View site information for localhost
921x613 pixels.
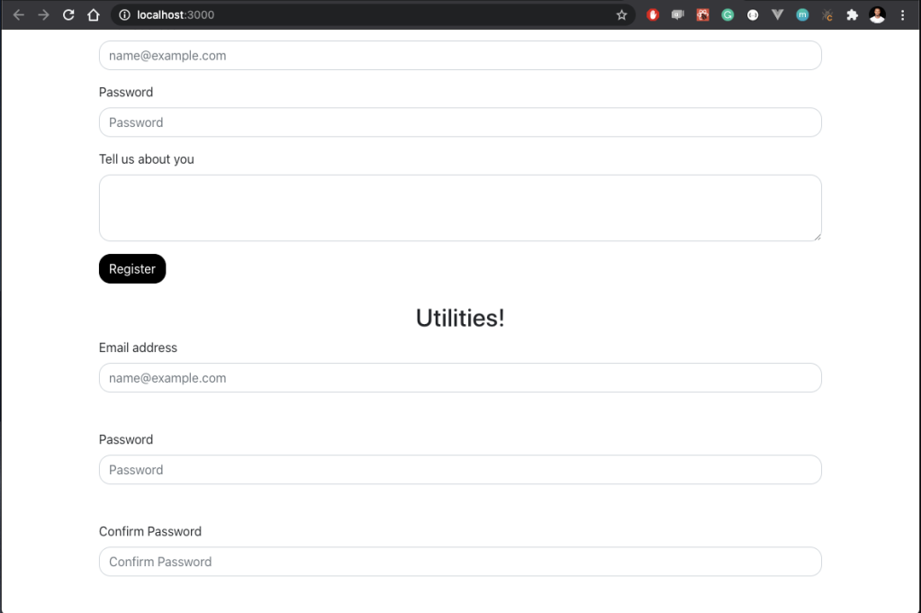[120, 14]
